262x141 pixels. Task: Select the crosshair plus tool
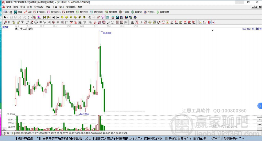pos(94,17)
